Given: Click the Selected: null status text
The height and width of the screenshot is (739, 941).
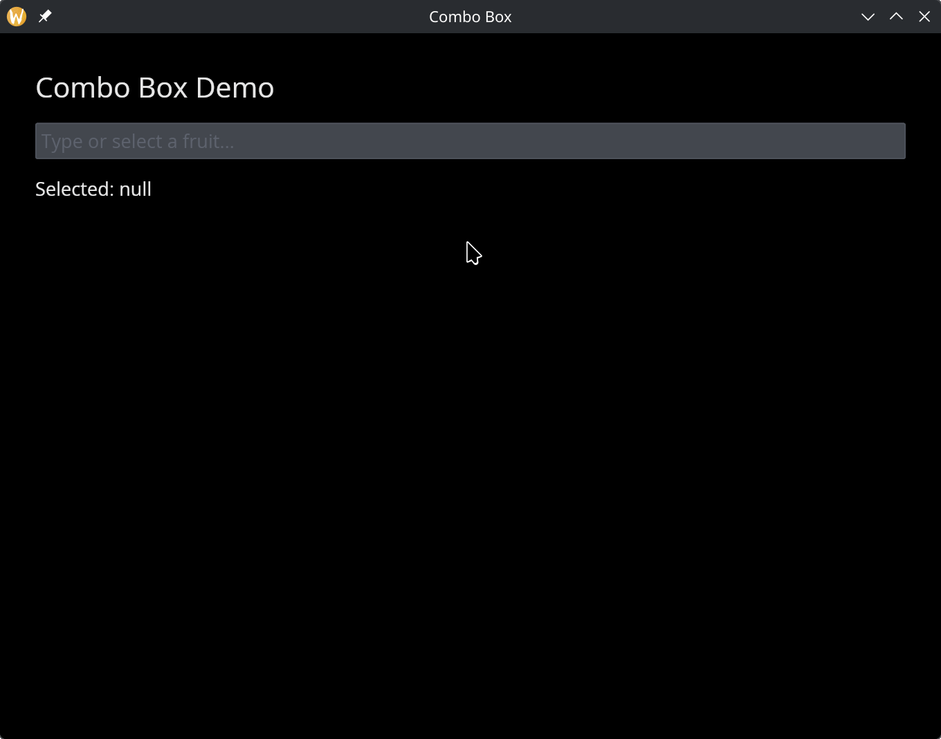Looking at the screenshot, I should point(93,188).
